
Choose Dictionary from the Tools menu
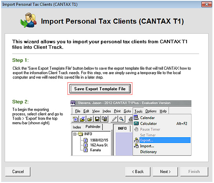162,152
